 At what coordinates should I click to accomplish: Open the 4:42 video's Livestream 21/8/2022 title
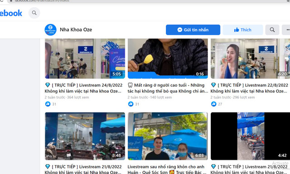249,169
